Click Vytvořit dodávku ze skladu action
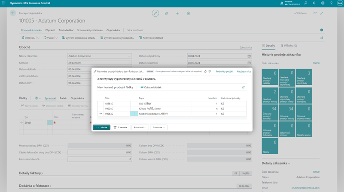 click(x=79, y=38)
